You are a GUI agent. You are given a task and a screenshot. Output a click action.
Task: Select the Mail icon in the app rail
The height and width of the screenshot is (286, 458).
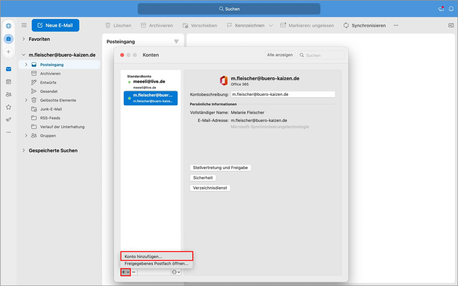click(x=9, y=69)
